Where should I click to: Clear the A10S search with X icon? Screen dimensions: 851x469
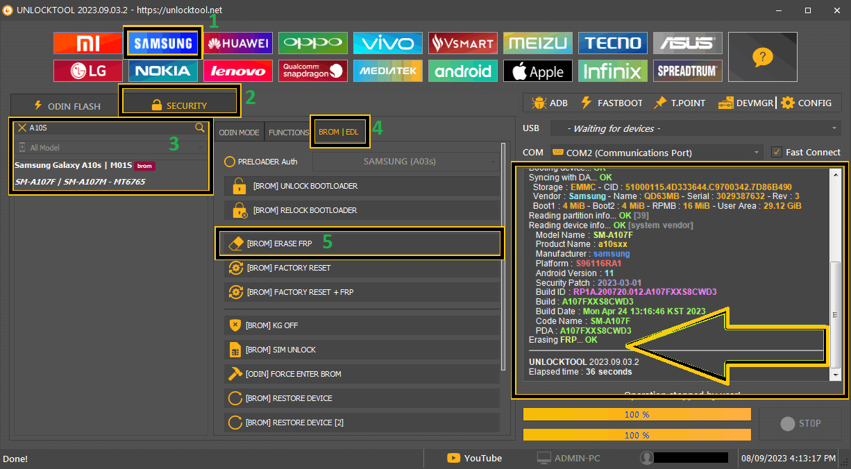click(22, 128)
